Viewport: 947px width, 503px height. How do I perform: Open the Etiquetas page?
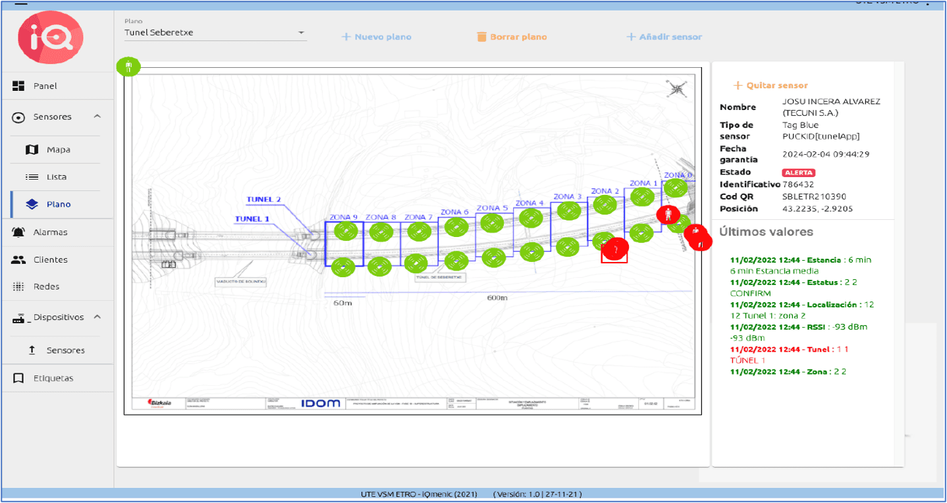coord(53,379)
